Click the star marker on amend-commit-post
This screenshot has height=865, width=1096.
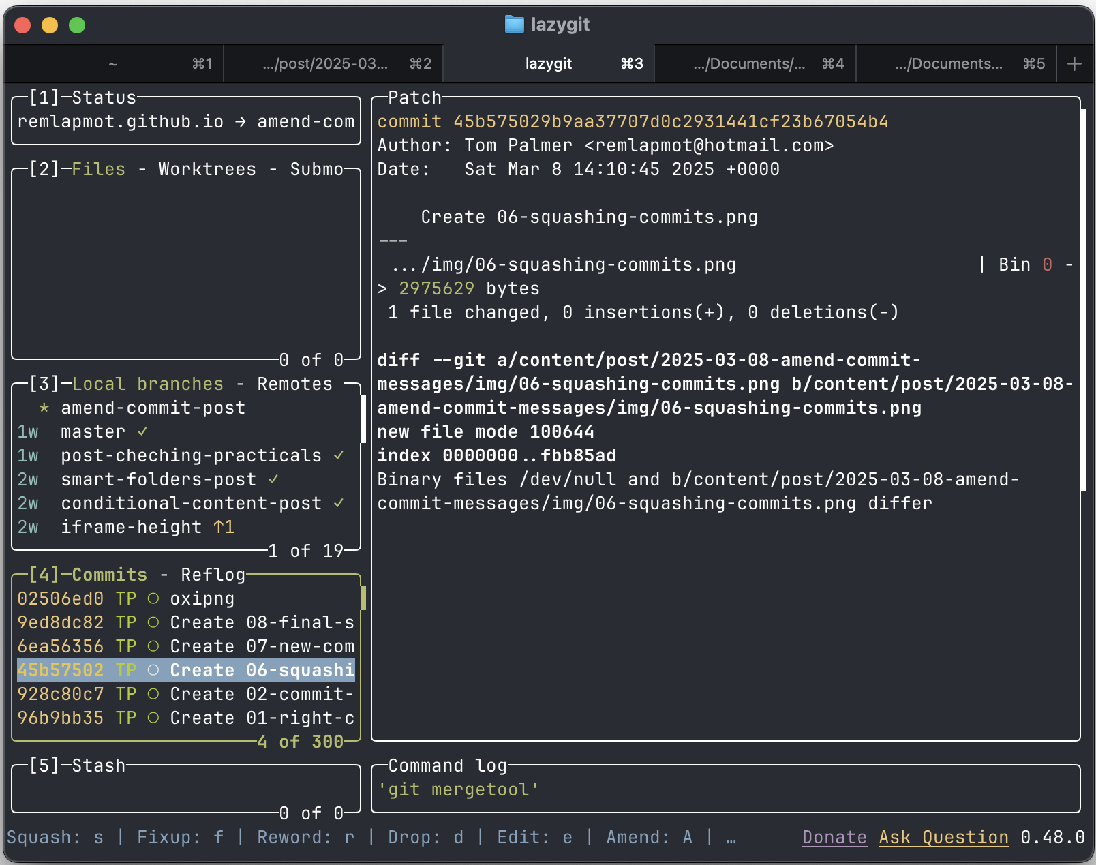pyautogui.click(x=44, y=408)
